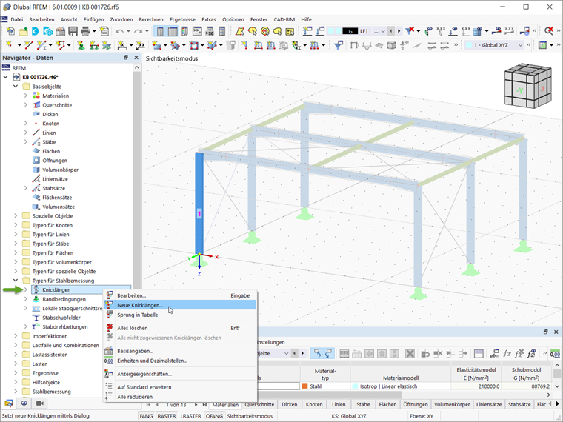Click the red-X filter icon in top toolbar
This screenshot has width=563, height=422.
[410, 31]
